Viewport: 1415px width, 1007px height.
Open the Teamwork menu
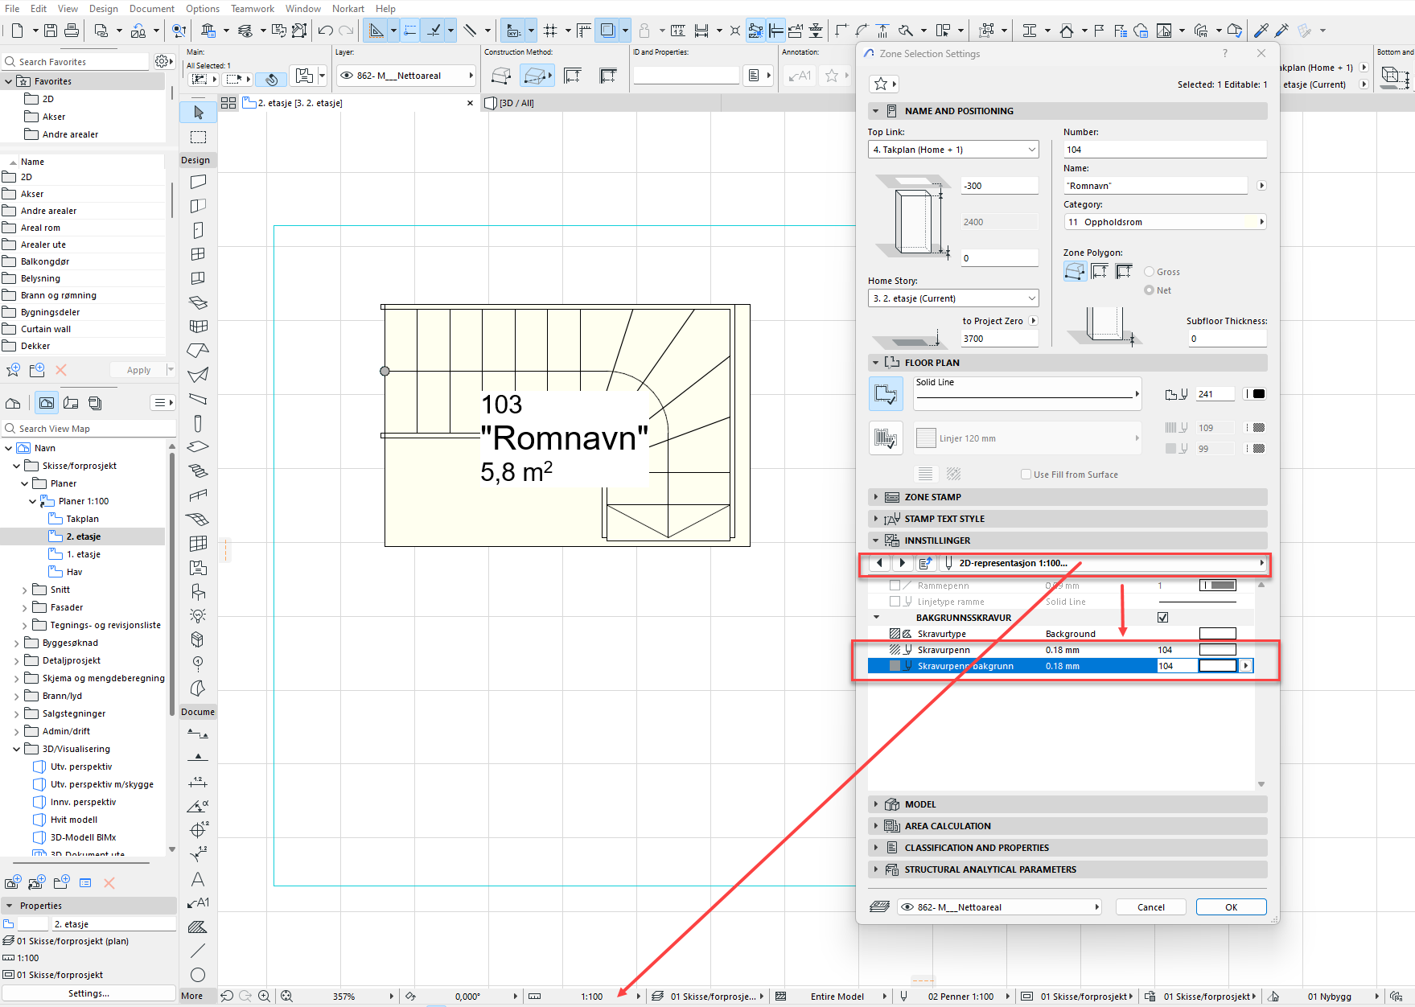click(252, 9)
